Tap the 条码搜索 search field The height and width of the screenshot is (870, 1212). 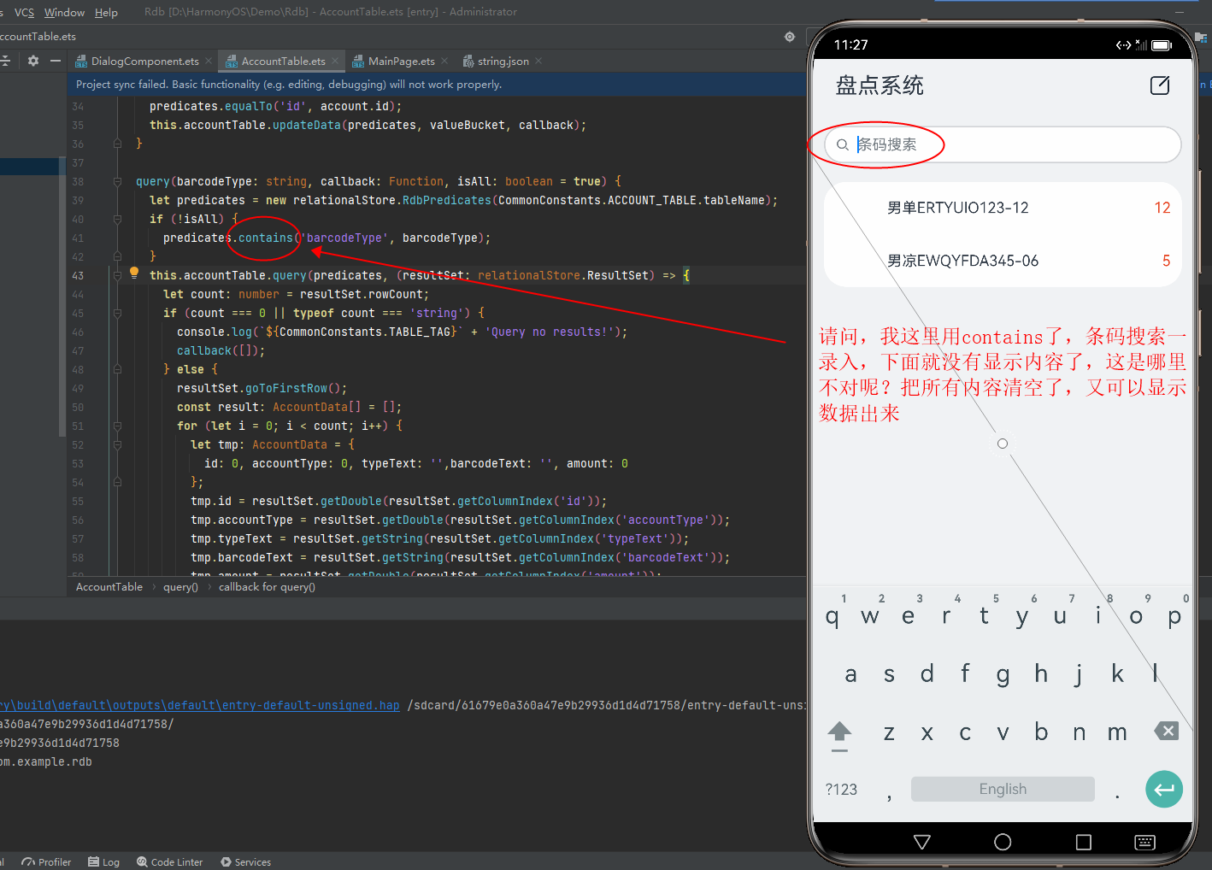click(1003, 144)
